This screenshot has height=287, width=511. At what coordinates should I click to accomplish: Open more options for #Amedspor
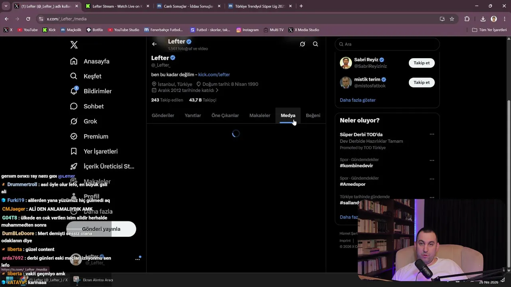[x=432, y=179]
